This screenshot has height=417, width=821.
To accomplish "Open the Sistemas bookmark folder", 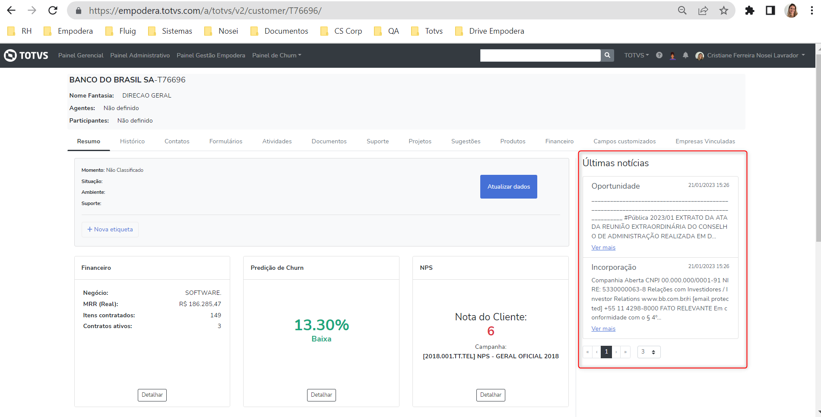I will point(170,31).
